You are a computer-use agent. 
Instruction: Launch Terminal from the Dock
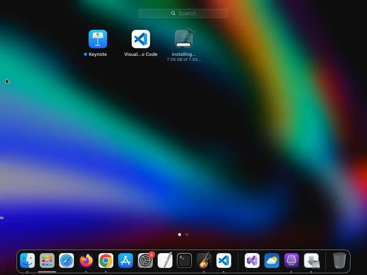(185, 260)
